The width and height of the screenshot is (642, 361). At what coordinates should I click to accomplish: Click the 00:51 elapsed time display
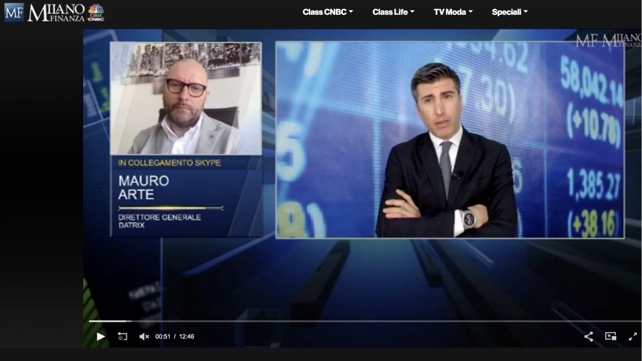pyautogui.click(x=162, y=337)
